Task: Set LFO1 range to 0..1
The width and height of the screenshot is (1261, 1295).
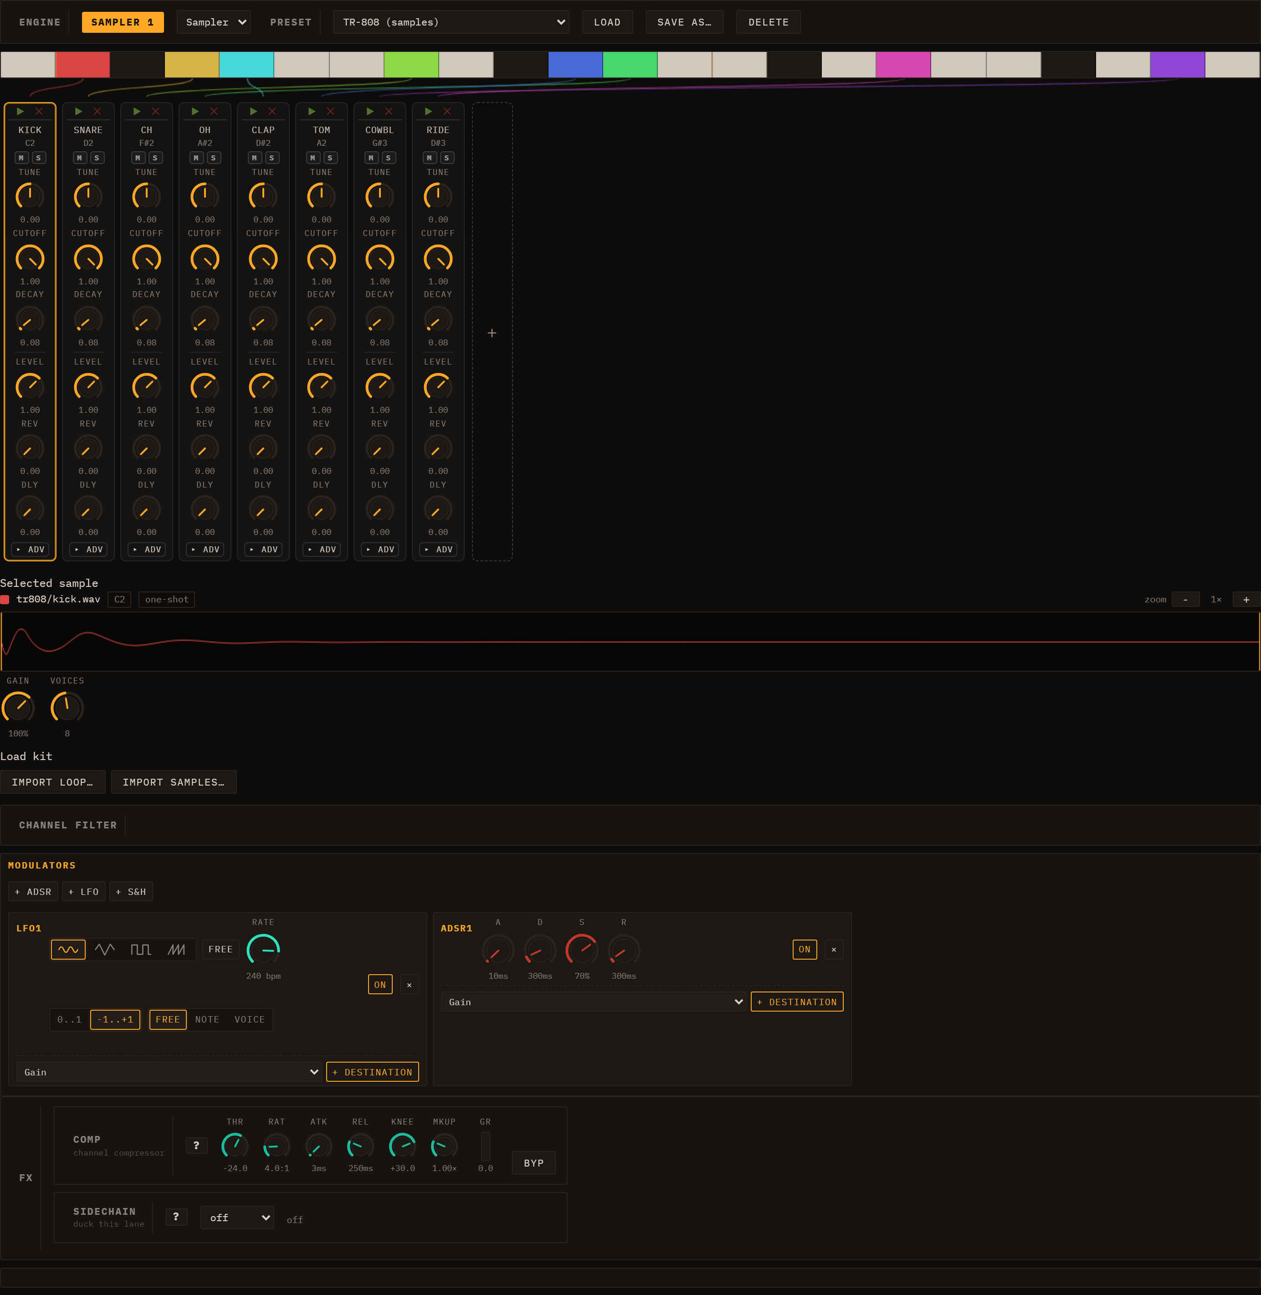Action: coord(69,1019)
